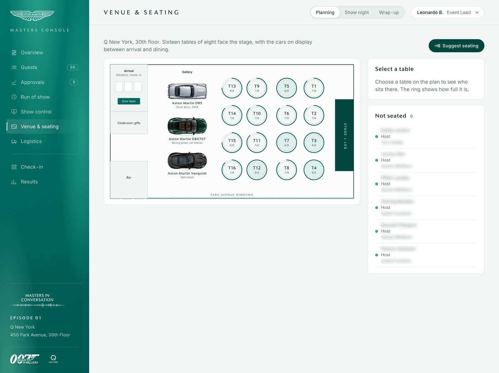499x373 pixels.
Task: Click the first Host entry in Not seated
Action: (426, 137)
